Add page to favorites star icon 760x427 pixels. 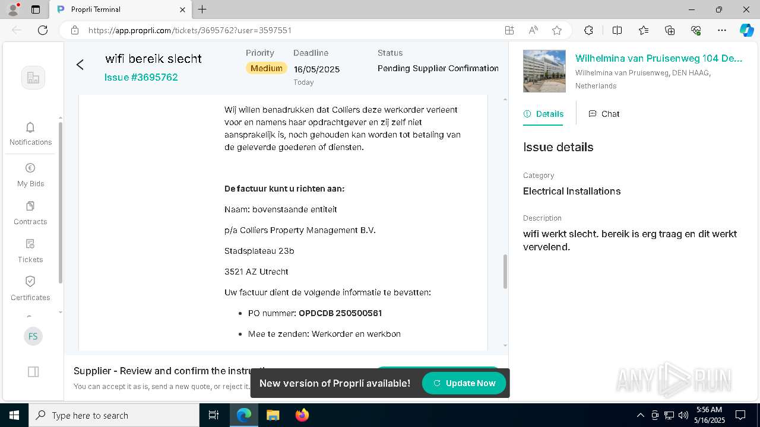pos(556,30)
